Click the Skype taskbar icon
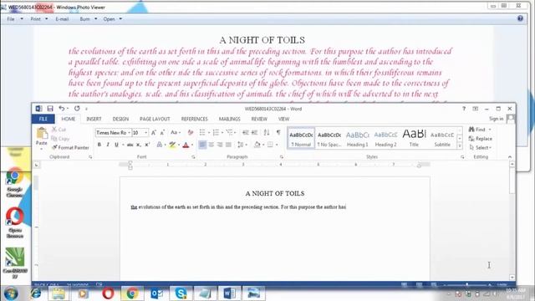Screen dimensions: 535x301 pyautogui.click(x=181, y=293)
